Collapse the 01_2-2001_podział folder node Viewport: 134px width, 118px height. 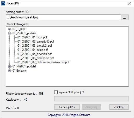click(x=9, y=33)
